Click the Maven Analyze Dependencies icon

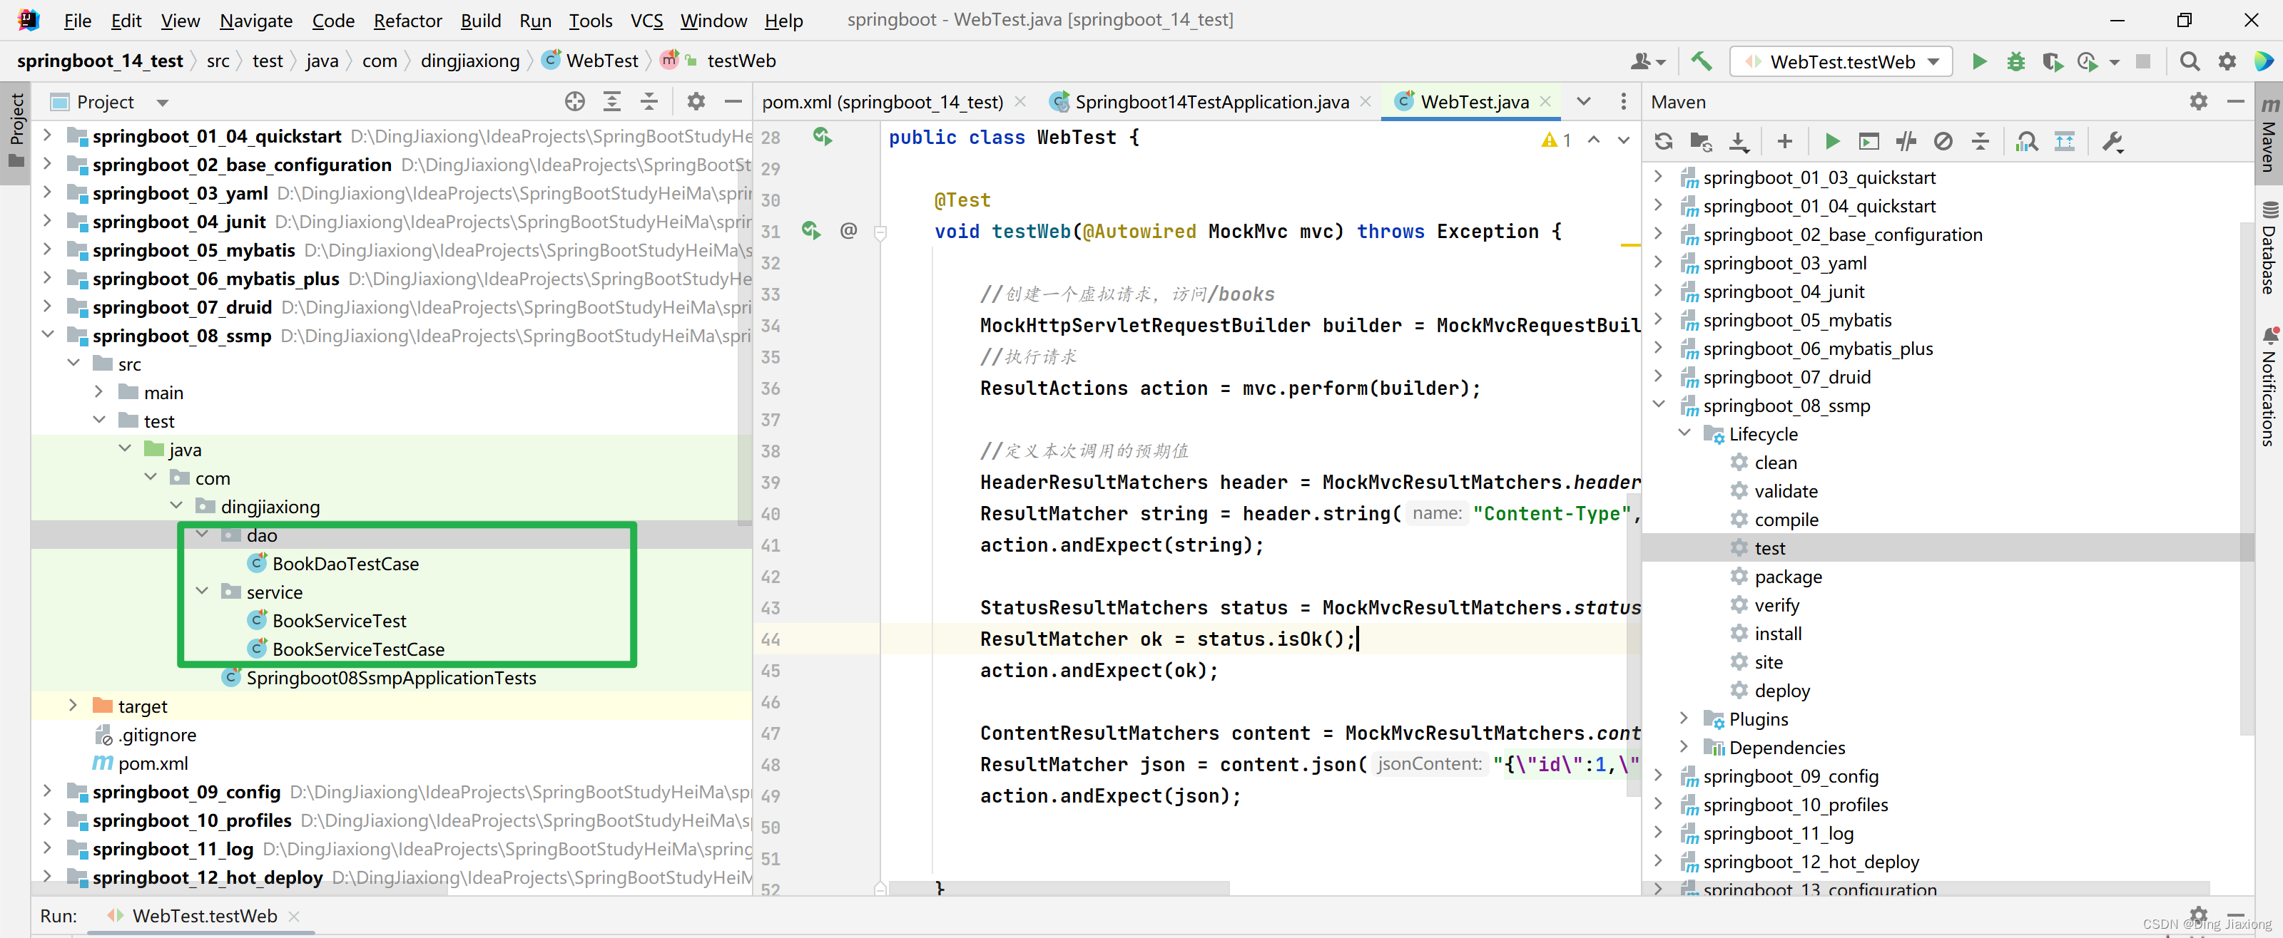[2027, 141]
